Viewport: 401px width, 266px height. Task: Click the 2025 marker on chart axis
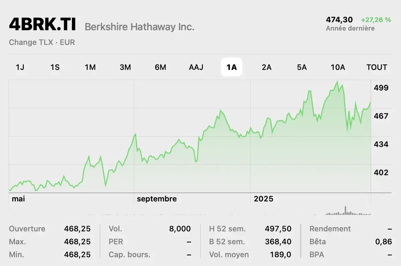point(263,199)
